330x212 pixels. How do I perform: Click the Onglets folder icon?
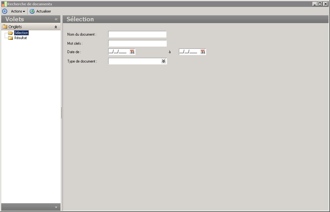[5, 27]
